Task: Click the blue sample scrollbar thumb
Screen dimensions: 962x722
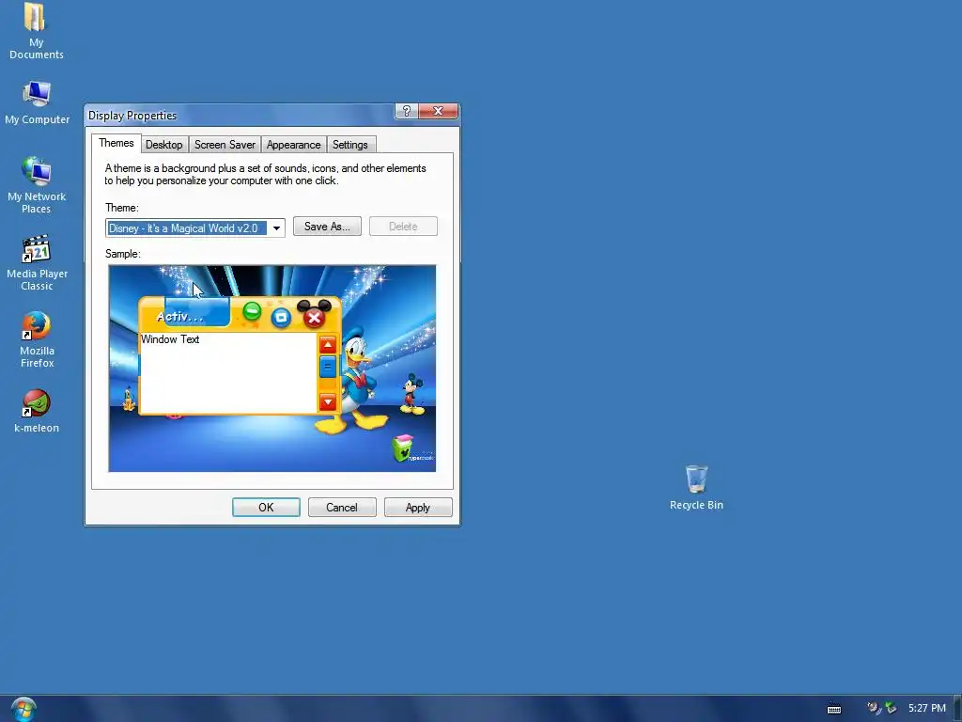Action: pyautogui.click(x=328, y=368)
